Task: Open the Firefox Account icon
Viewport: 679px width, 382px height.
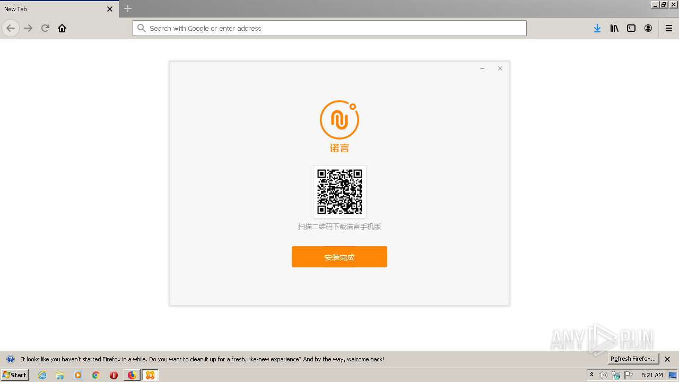Action: point(648,28)
